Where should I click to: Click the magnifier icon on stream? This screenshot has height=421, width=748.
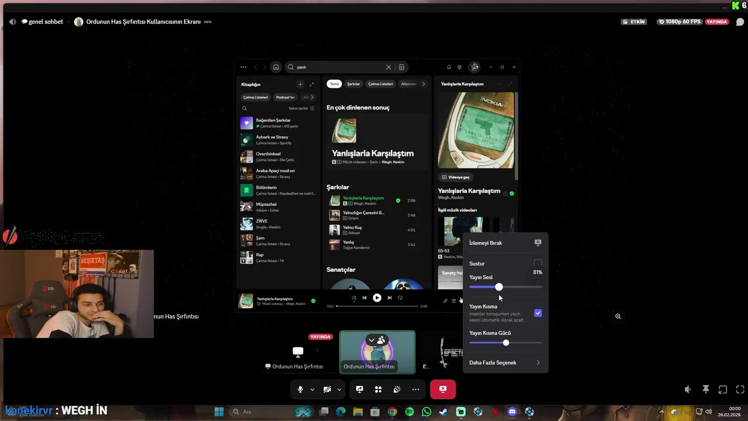click(618, 316)
